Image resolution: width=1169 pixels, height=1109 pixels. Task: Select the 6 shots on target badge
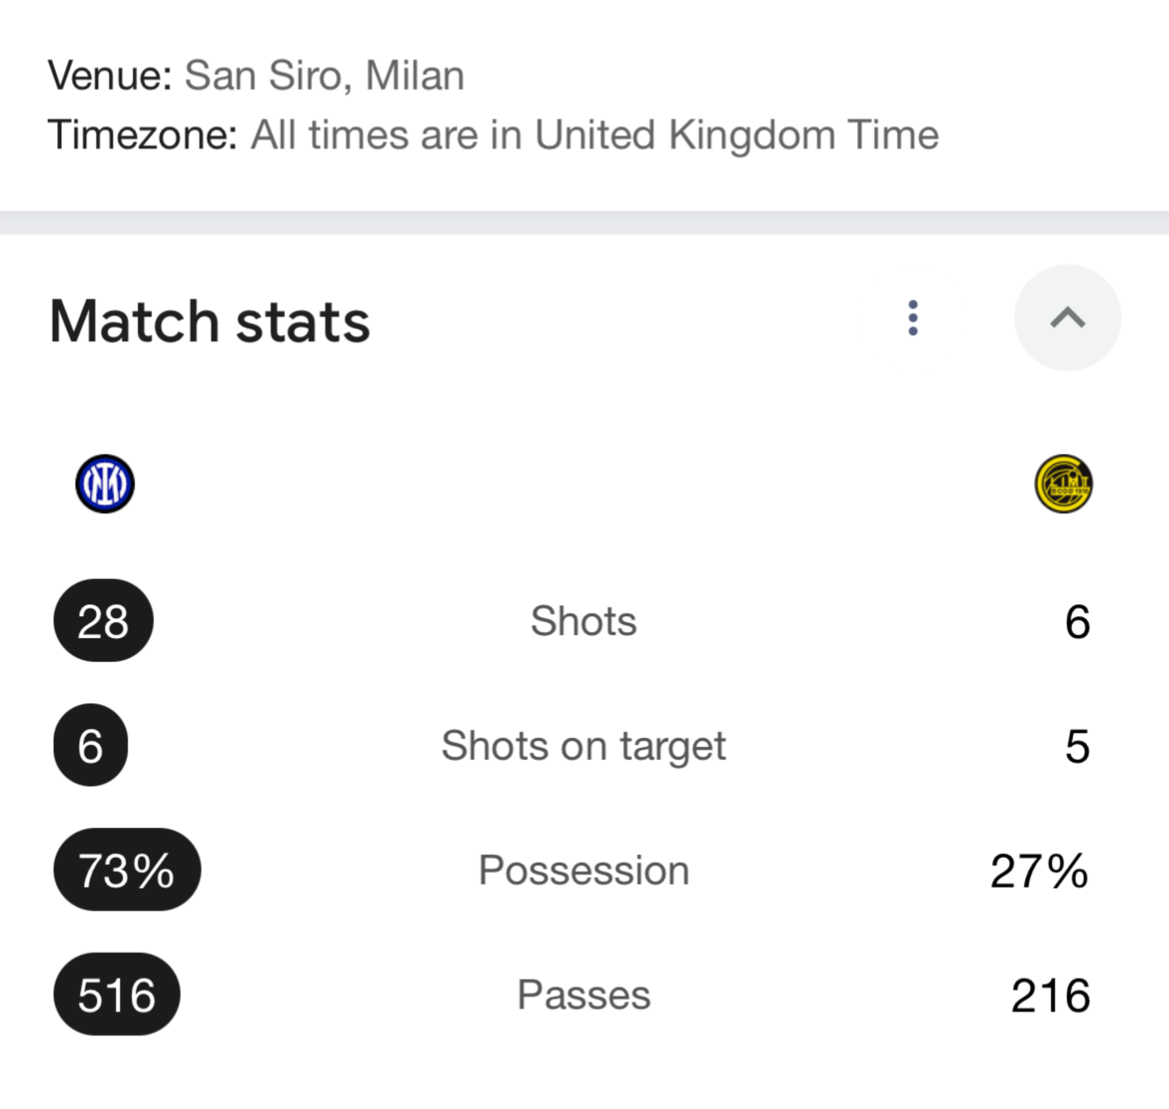click(91, 745)
